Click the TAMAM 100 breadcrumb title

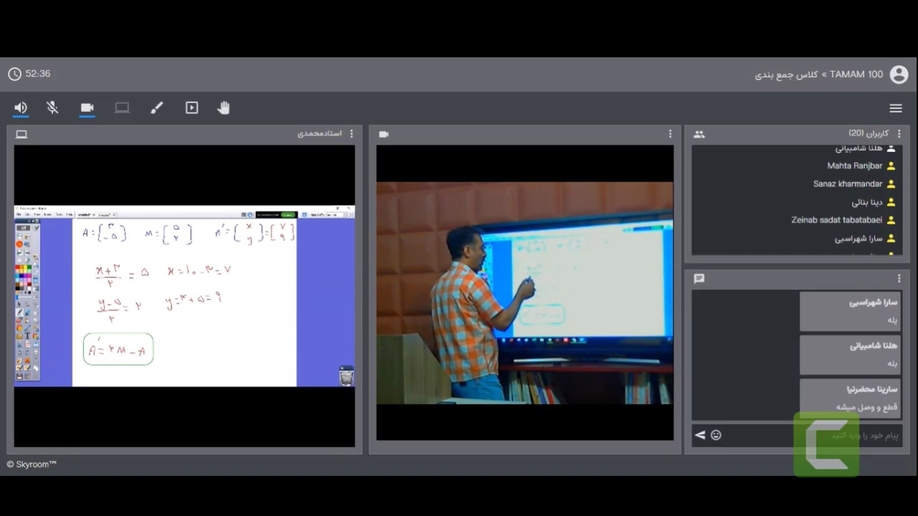(x=856, y=75)
